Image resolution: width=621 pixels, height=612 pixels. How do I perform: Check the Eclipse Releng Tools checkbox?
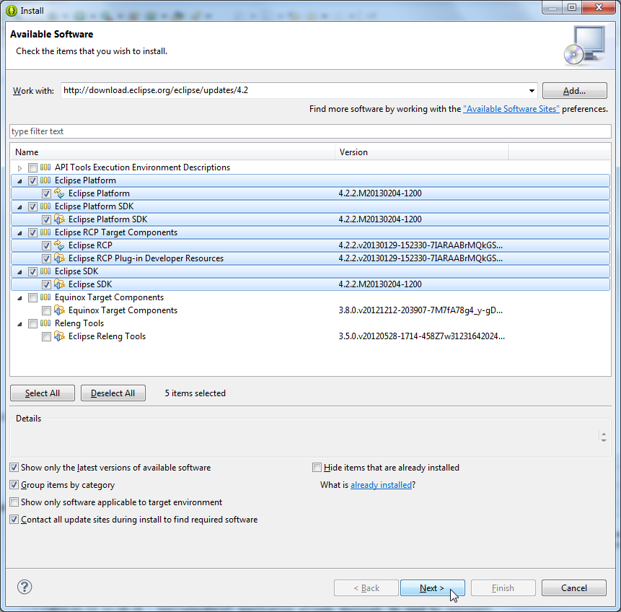[x=46, y=336]
